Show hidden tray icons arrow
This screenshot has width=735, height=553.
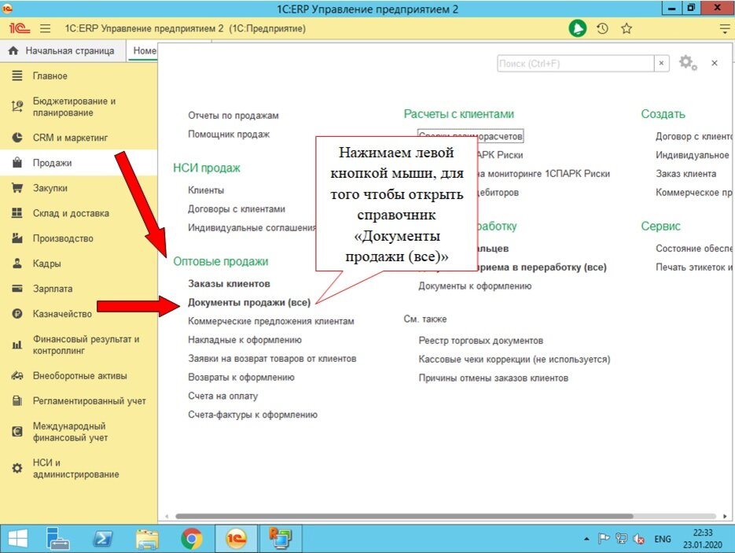tap(586, 540)
